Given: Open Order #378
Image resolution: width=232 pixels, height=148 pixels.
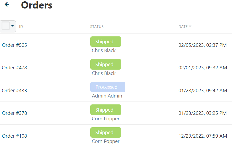Looking at the screenshot, I should tap(14, 113).
